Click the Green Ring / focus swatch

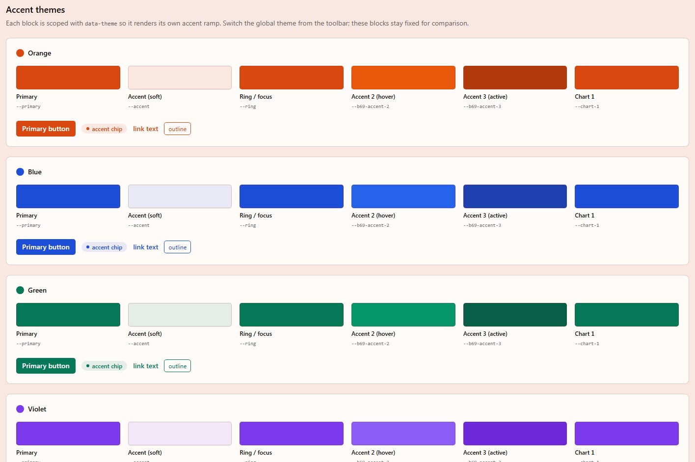coord(292,315)
